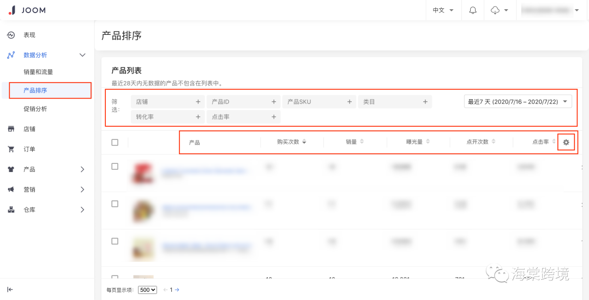Open 促销分析 submenu item
Screen dimensions: 589x300
click(x=35, y=109)
